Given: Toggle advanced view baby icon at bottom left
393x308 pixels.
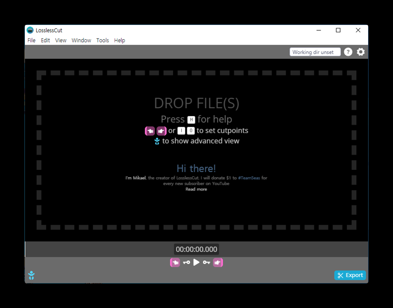Looking at the screenshot, I should pyautogui.click(x=31, y=275).
